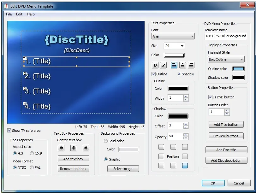The image size is (256, 193).
Task: Center-align the text
Action: tap(182, 65)
